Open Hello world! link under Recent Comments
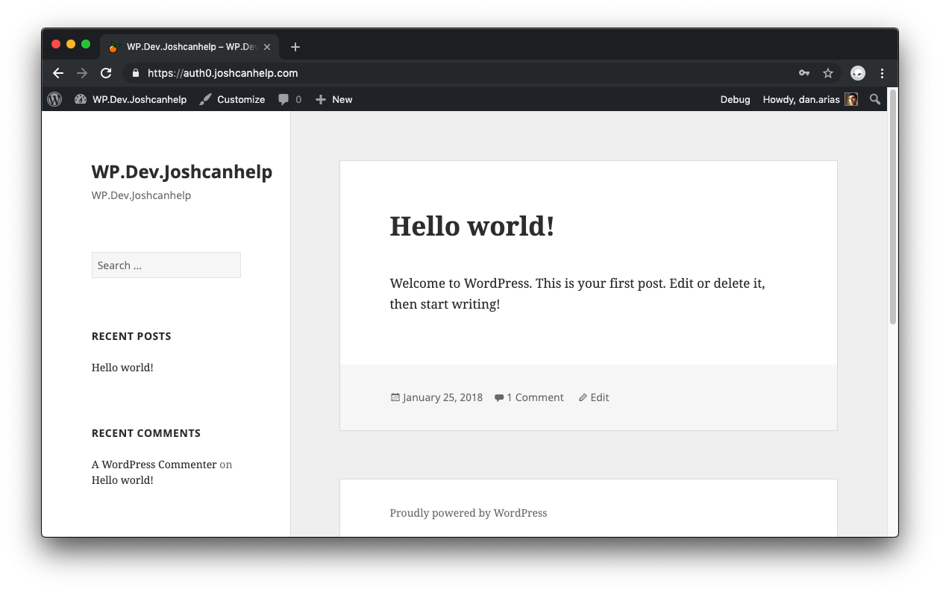Screen dimensions: 940x592 tap(122, 480)
